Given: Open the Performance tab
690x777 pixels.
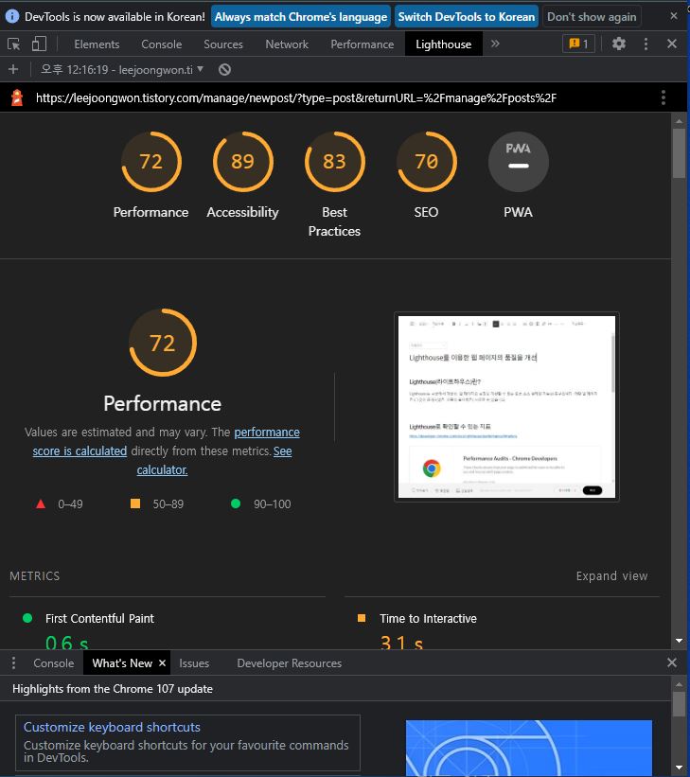Looking at the screenshot, I should (x=363, y=44).
